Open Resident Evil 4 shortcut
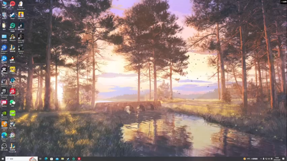 tap(21, 49)
